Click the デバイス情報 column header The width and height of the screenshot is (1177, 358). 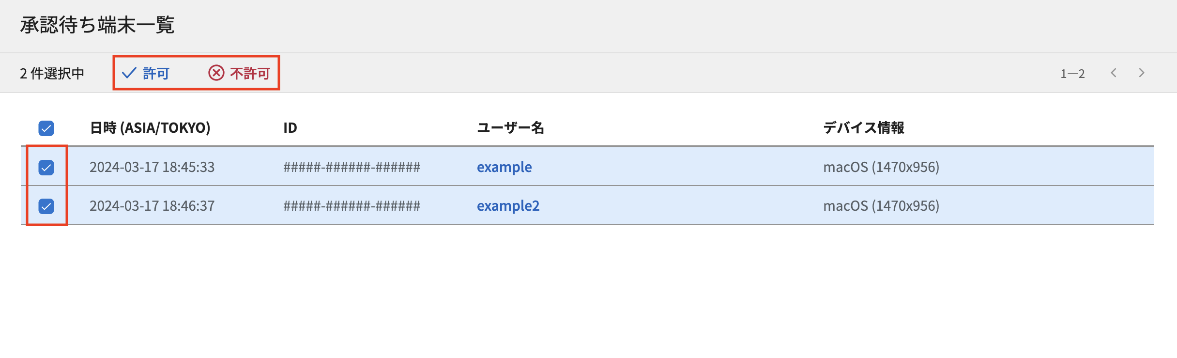click(x=864, y=128)
